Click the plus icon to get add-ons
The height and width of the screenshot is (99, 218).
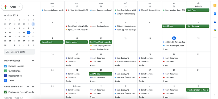215,44
